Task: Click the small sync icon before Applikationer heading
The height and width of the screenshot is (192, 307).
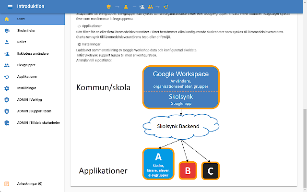Action: click(x=79, y=26)
